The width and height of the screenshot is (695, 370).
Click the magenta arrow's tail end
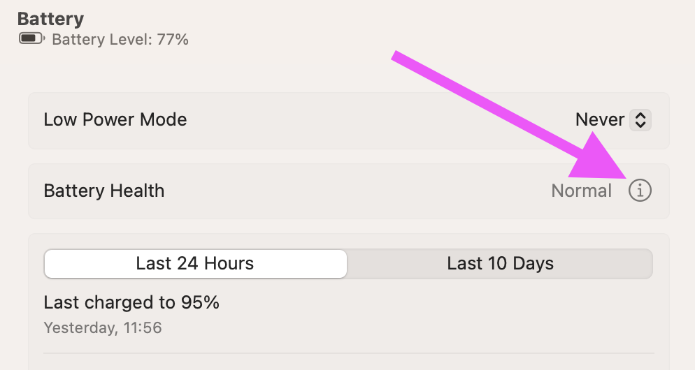[396, 56]
